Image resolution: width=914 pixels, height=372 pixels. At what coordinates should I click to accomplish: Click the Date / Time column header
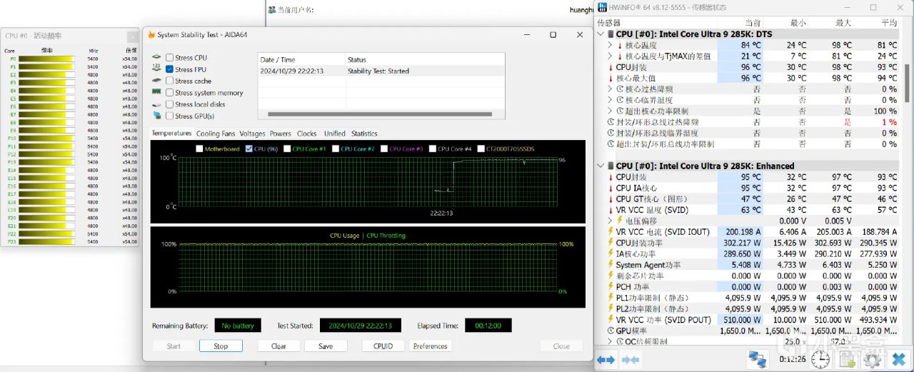pos(301,60)
